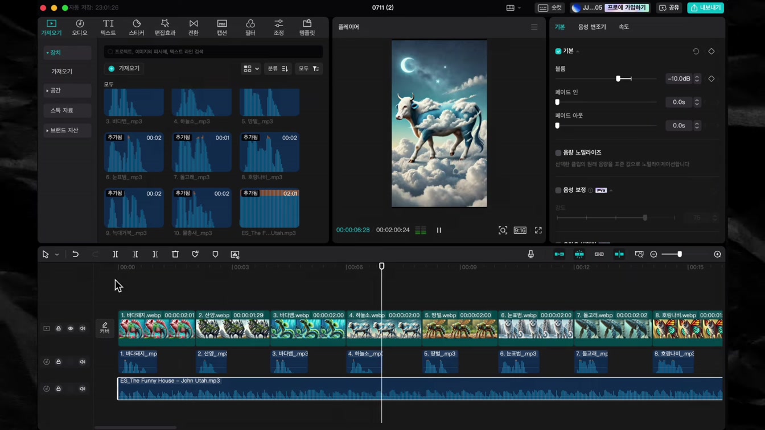765x430 pixels.
Task: Click the preview-axis icon next to zoom-out
Action: coord(639,254)
